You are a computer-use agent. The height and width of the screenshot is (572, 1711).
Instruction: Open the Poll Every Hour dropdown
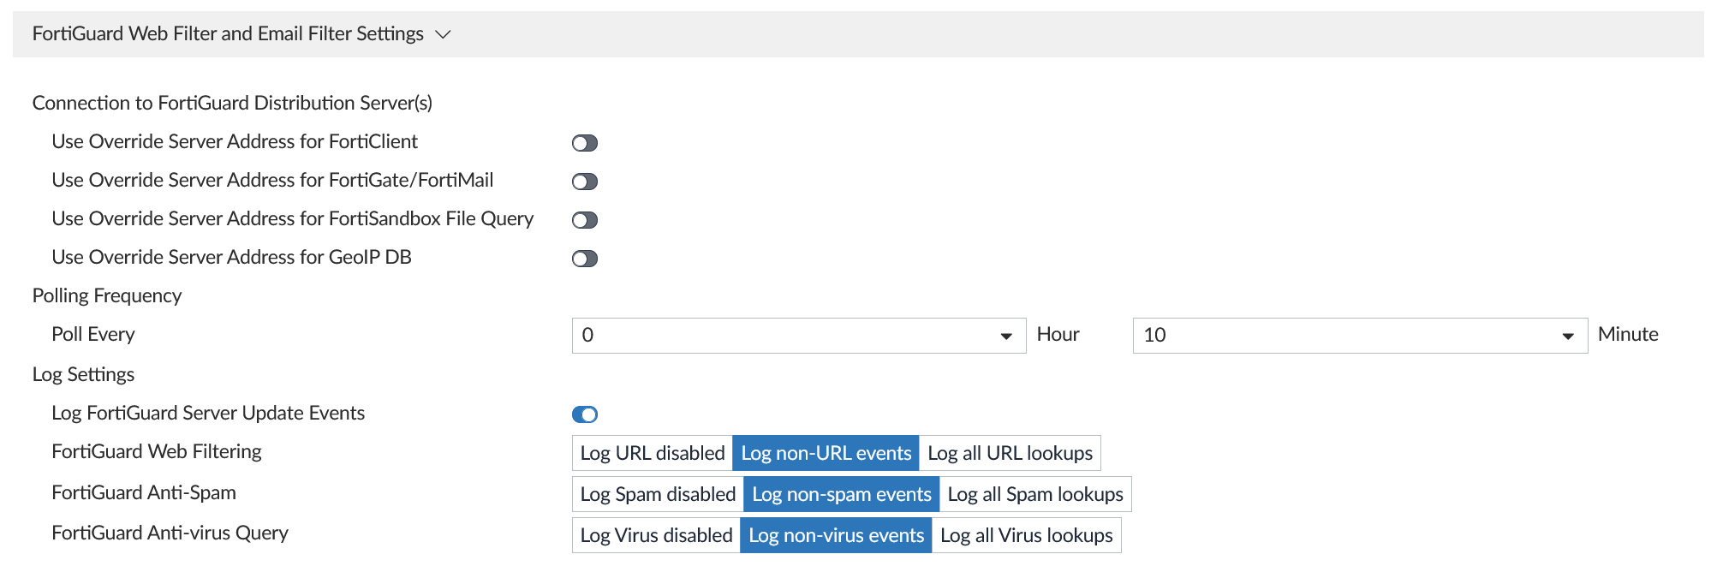point(798,336)
